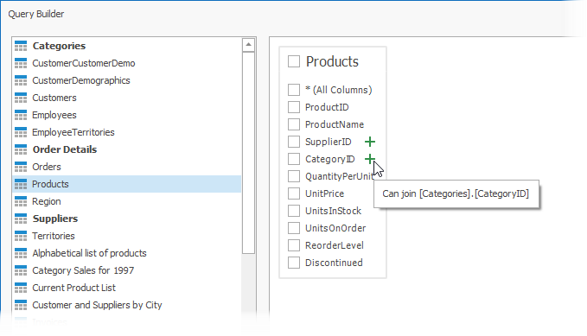Screen dimensions: 587x336
Task: Toggle the CategoryID column checkbox
Action: 294,159
